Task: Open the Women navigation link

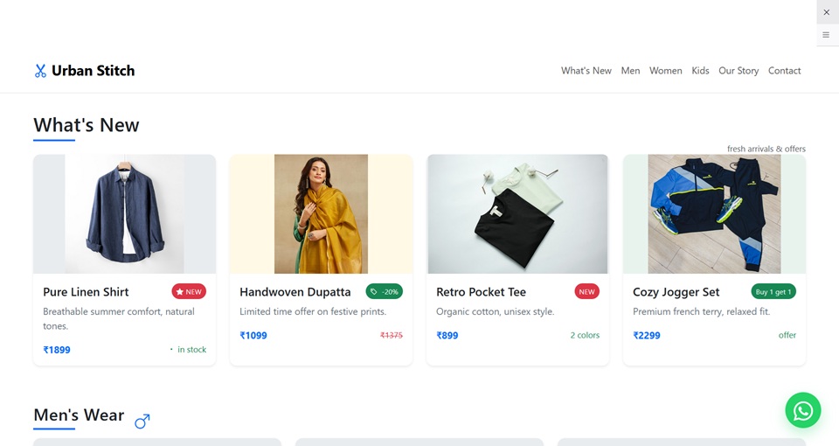Action: click(x=666, y=71)
